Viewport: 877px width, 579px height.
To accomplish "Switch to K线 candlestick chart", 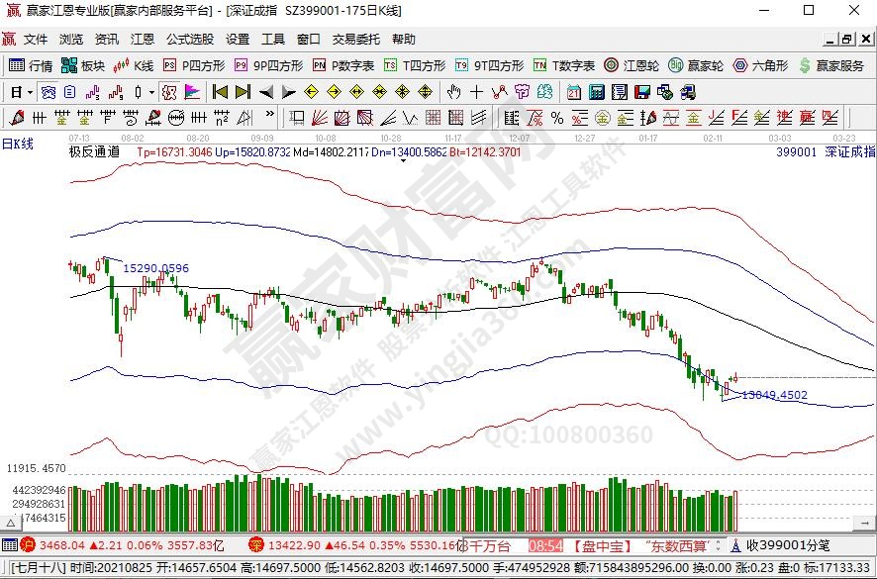I will pos(135,65).
